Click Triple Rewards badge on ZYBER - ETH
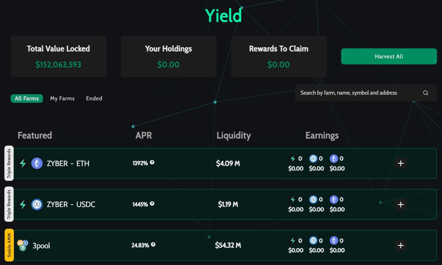The image size is (442, 265). (x=9, y=163)
